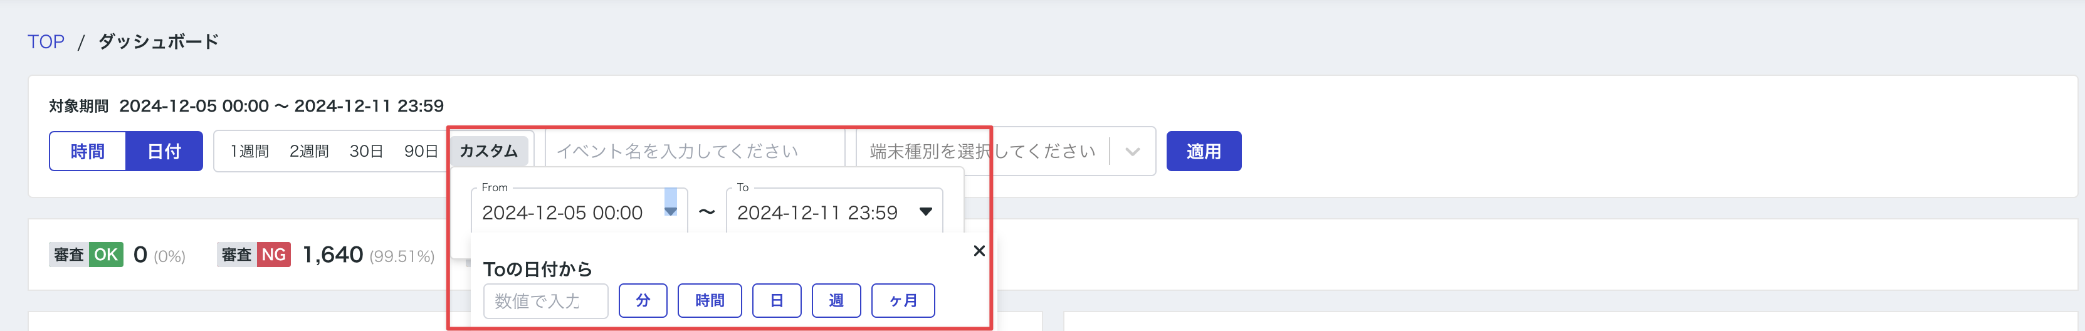This screenshot has height=331, width=2085.
Task: Pick the ヶ月 unit button
Action: point(903,301)
